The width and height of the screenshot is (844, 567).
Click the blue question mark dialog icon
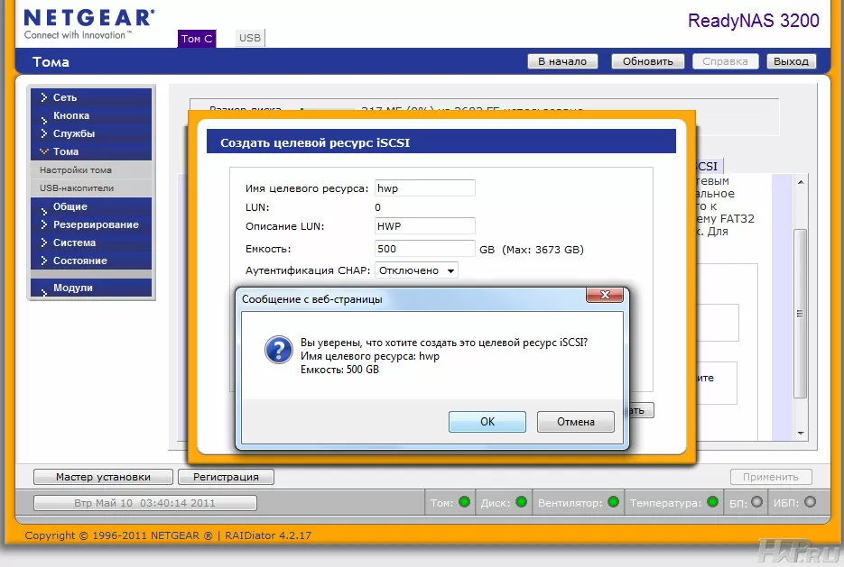click(x=278, y=350)
